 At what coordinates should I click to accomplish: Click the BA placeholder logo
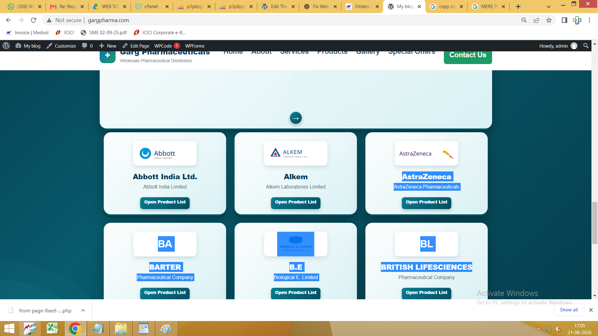(x=165, y=244)
